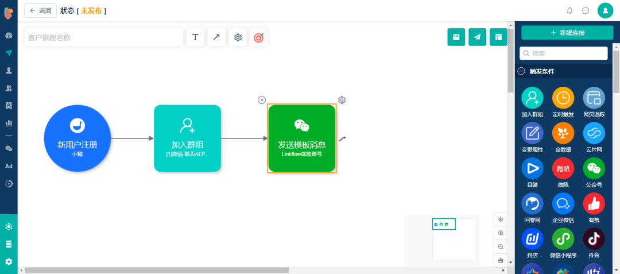Viewport: 620px width, 274px height.
Task: Open settings gear on 发送模板消息 node
Action: pos(342,100)
